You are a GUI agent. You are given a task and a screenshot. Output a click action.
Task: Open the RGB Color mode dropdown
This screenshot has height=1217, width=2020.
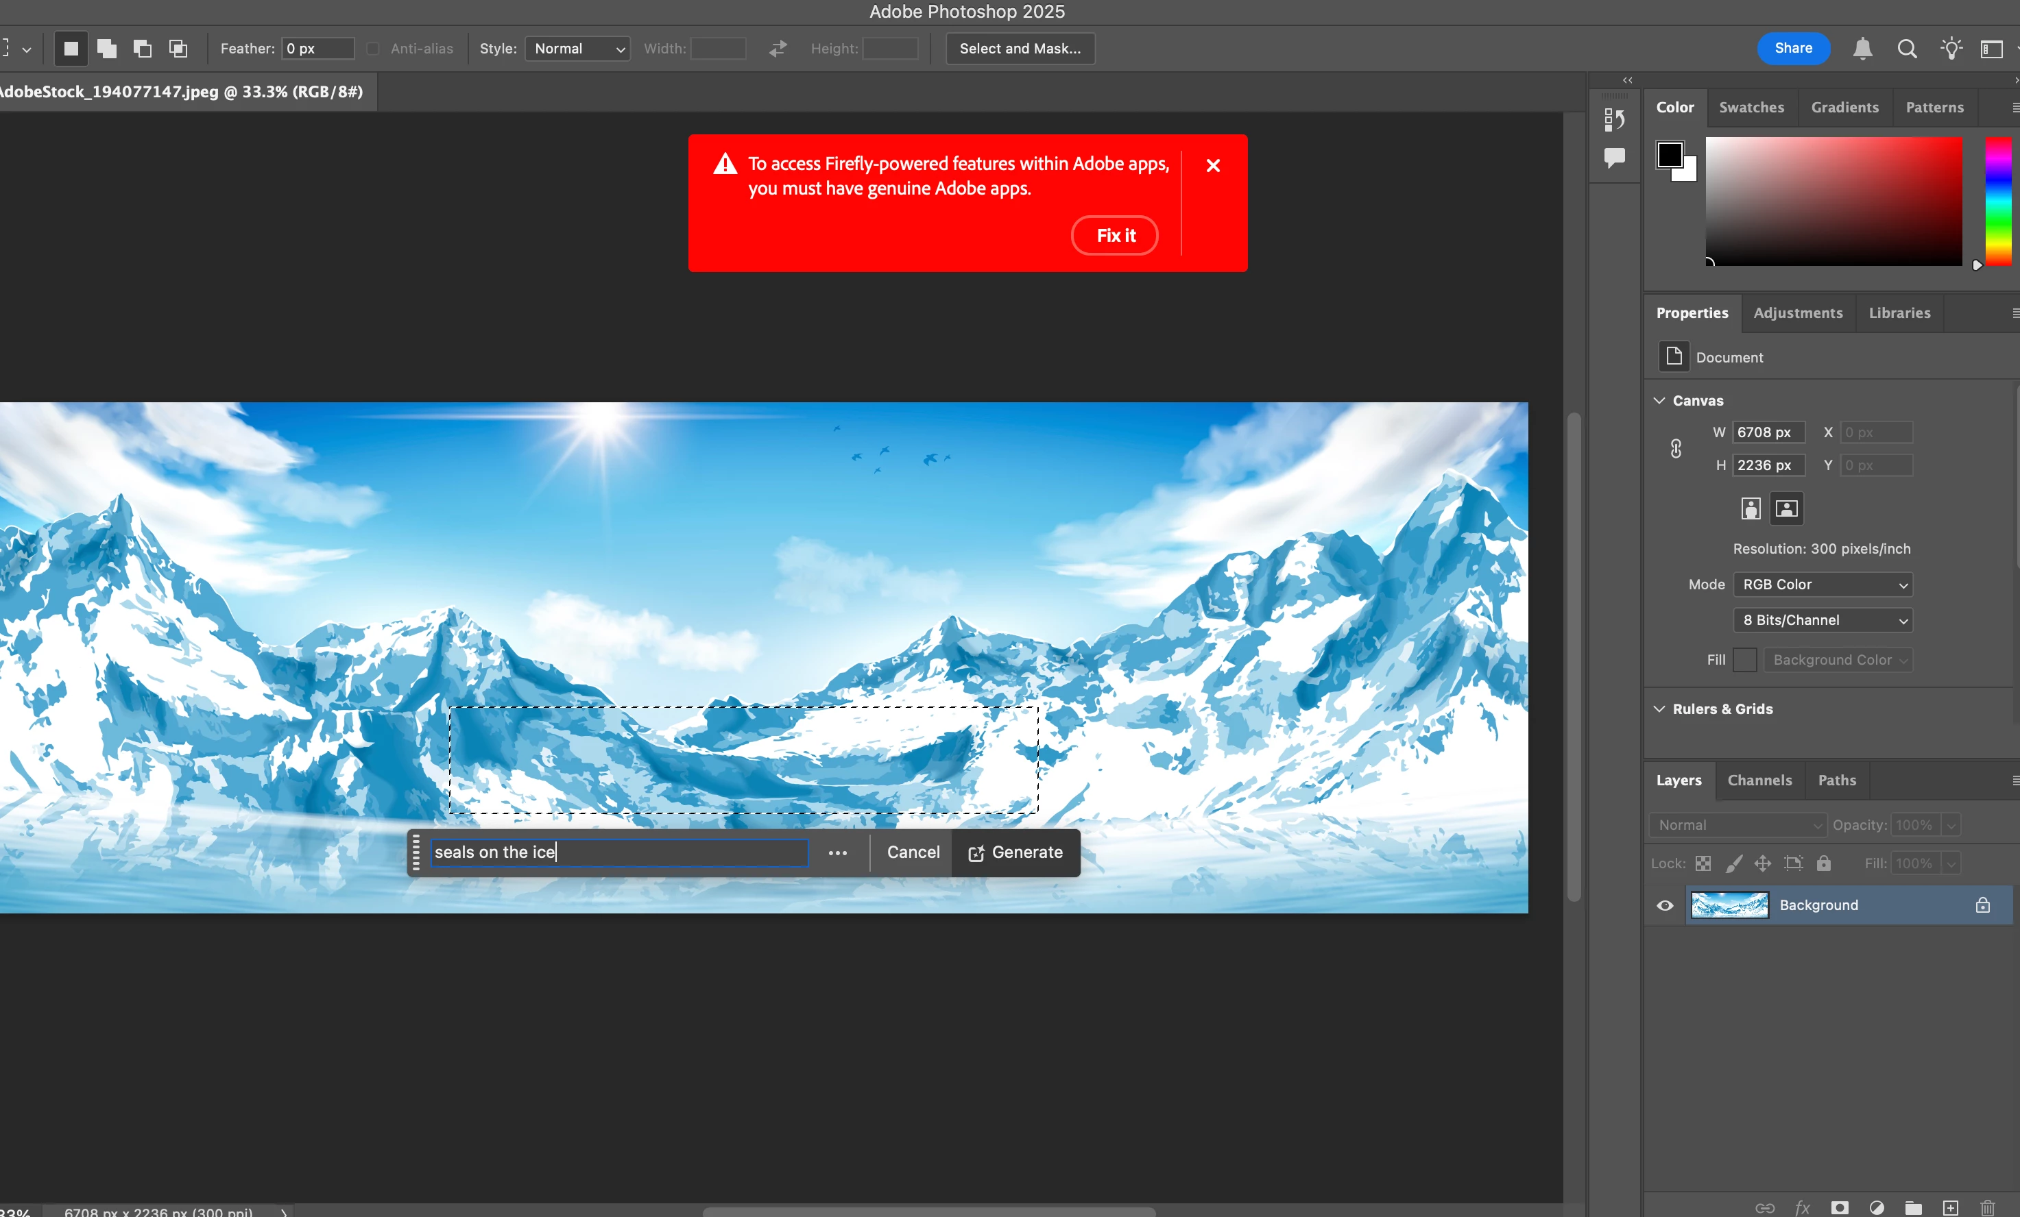(1822, 585)
